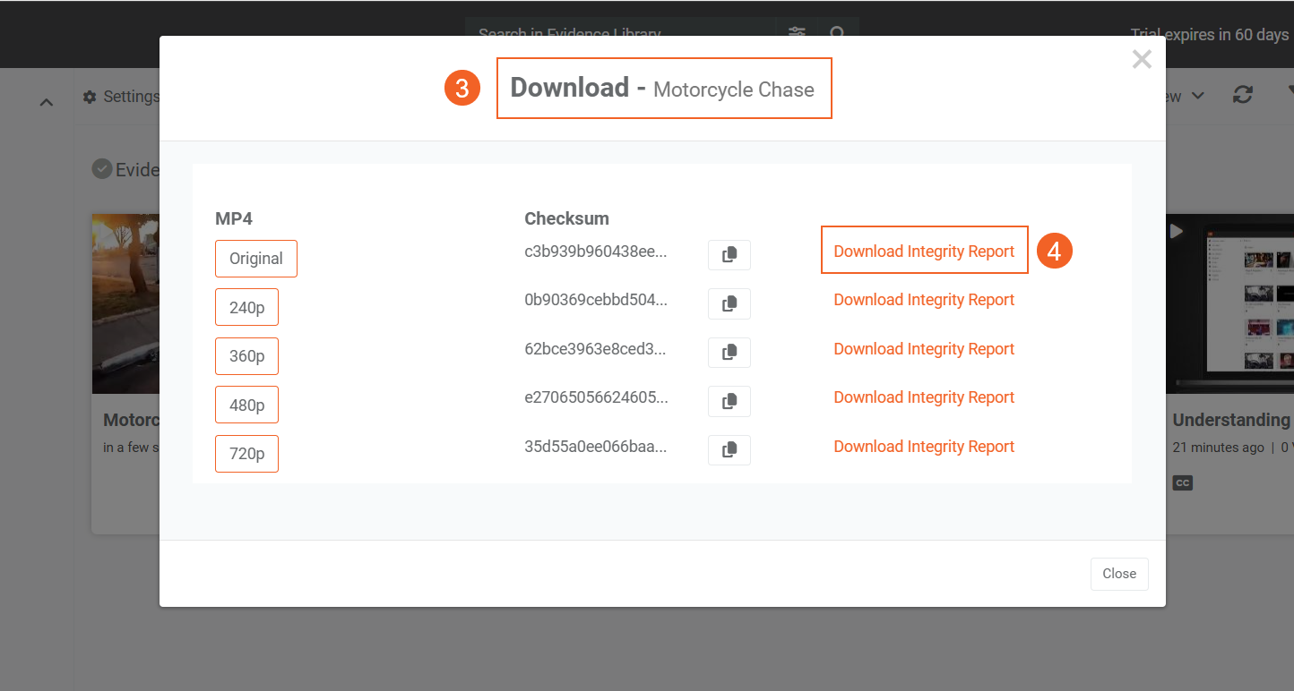Open the Settings gear menu
The image size is (1294, 691).
121,97
